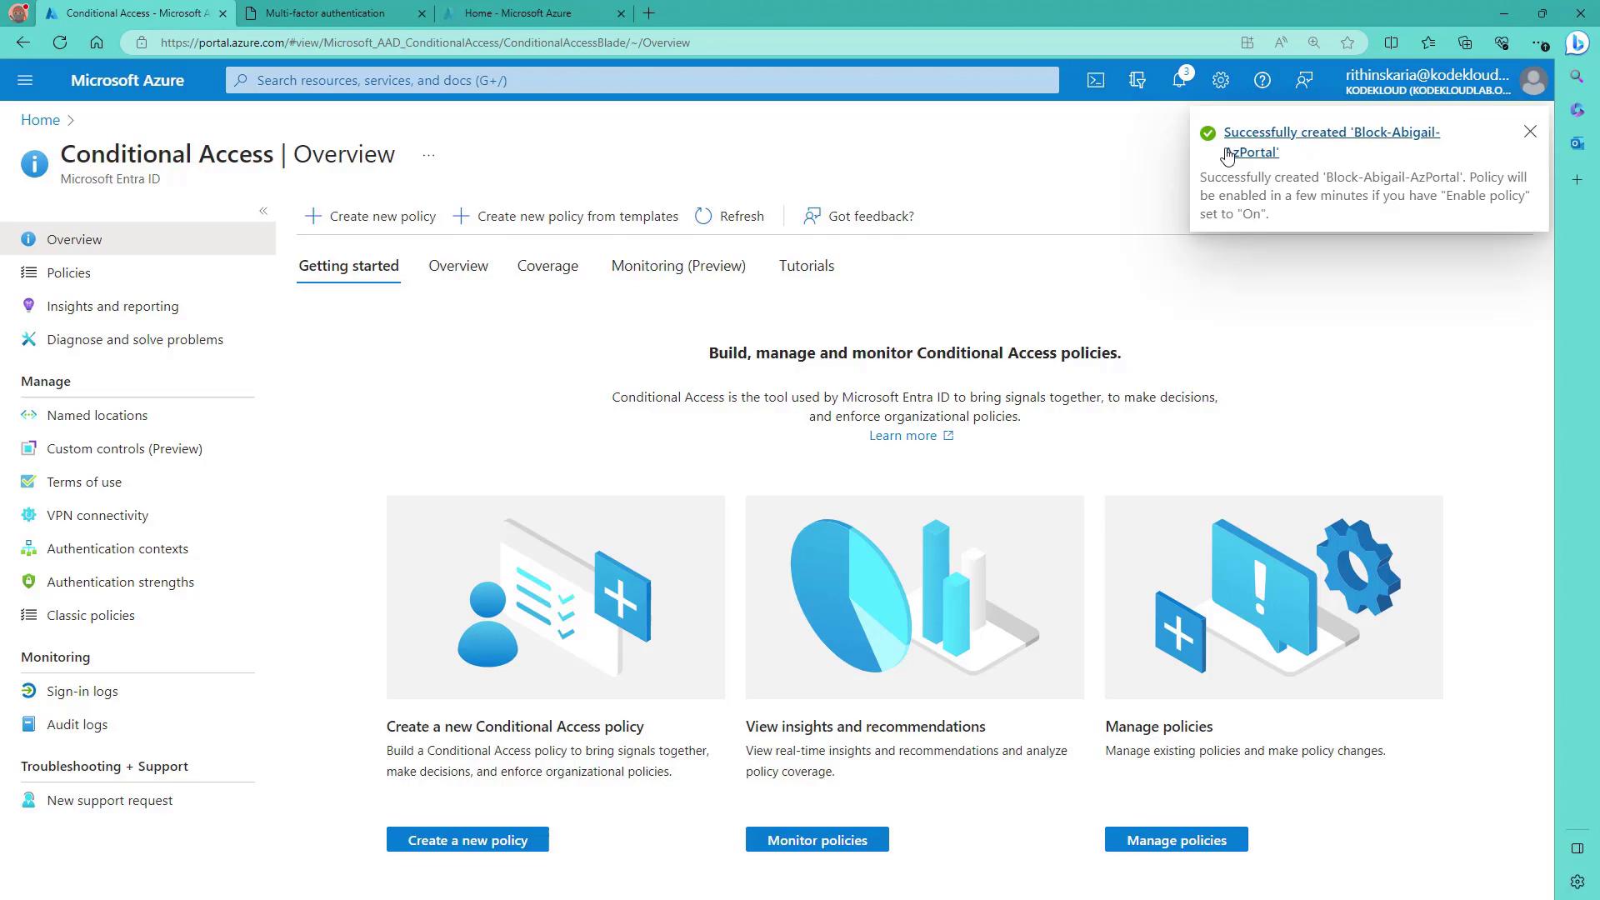The width and height of the screenshot is (1600, 900).
Task: Open the ellipsis more options menu
Action: [428, 155]
